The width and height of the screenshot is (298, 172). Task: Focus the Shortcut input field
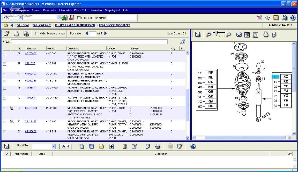point(121,18)
